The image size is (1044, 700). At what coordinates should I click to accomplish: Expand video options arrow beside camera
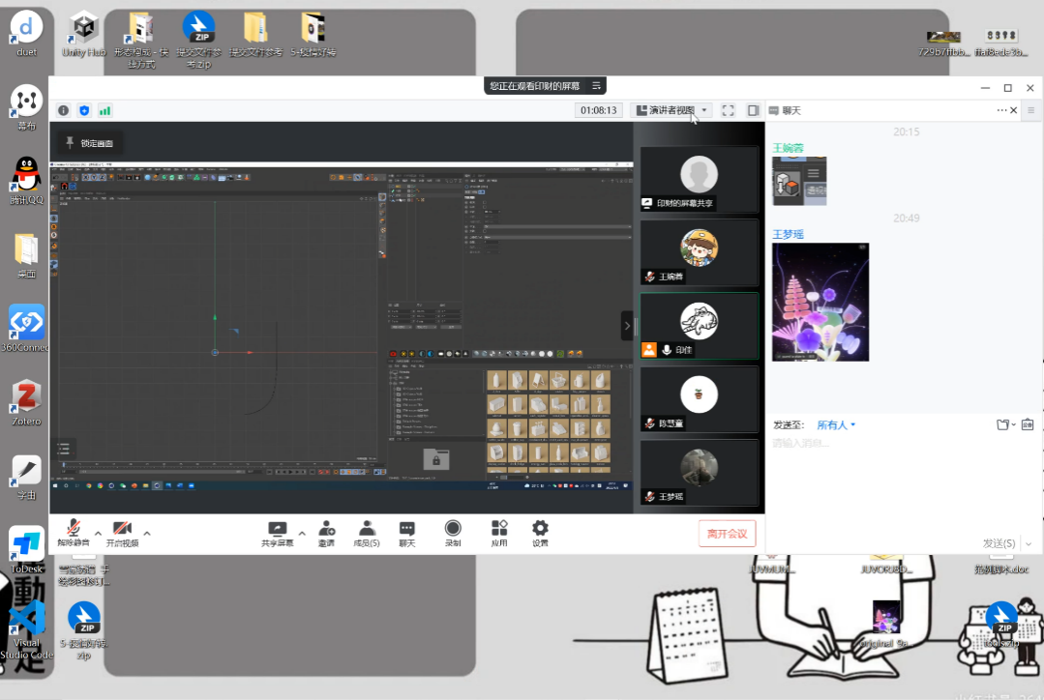point(147,533)
